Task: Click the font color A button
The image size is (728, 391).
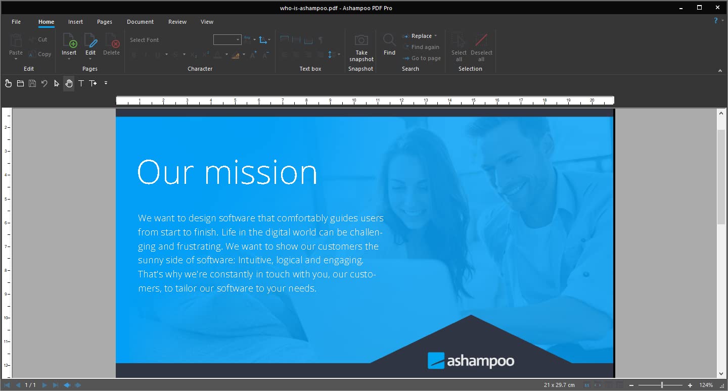Action: tap(217, 55)
